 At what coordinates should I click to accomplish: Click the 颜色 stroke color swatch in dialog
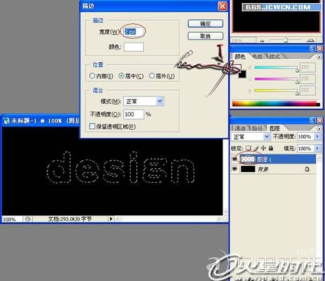point(134,47)
